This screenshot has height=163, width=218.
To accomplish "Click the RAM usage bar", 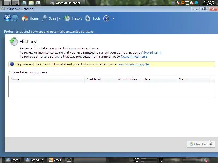I will click(x=149, y=159).
